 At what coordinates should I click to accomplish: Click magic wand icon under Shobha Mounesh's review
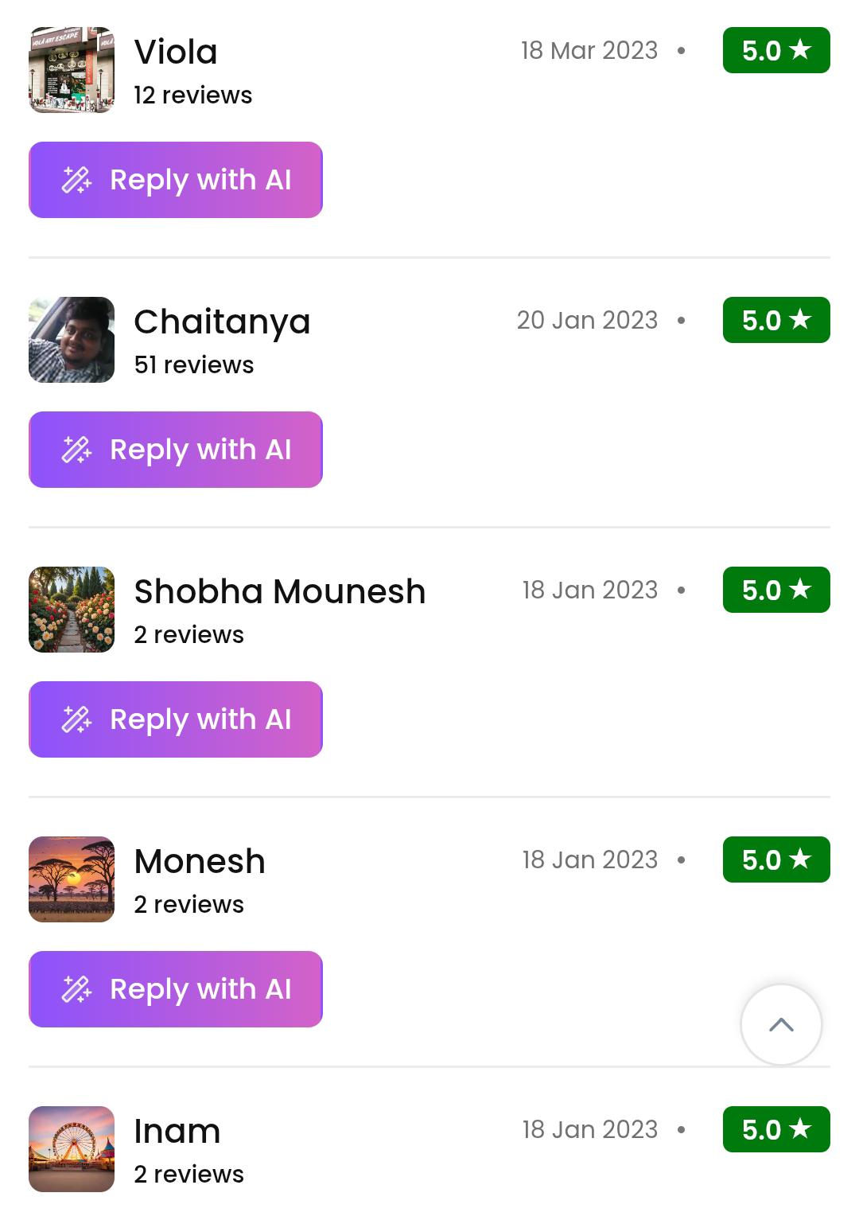[77, 719]
